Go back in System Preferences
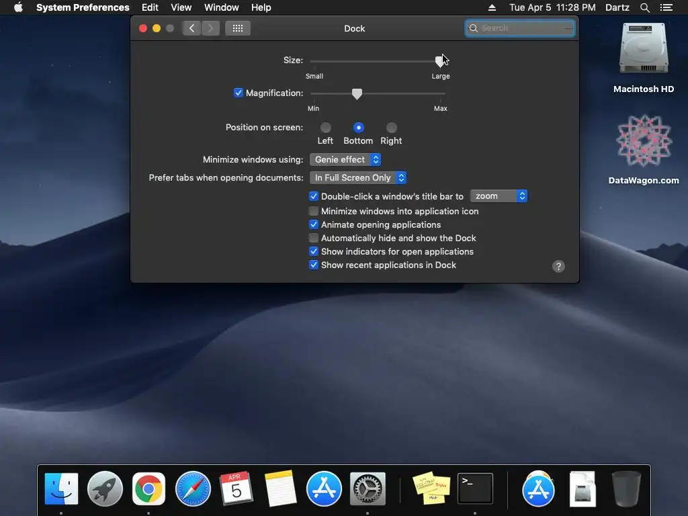The width and height of the screenshot is (688, 516). [191, 28]
